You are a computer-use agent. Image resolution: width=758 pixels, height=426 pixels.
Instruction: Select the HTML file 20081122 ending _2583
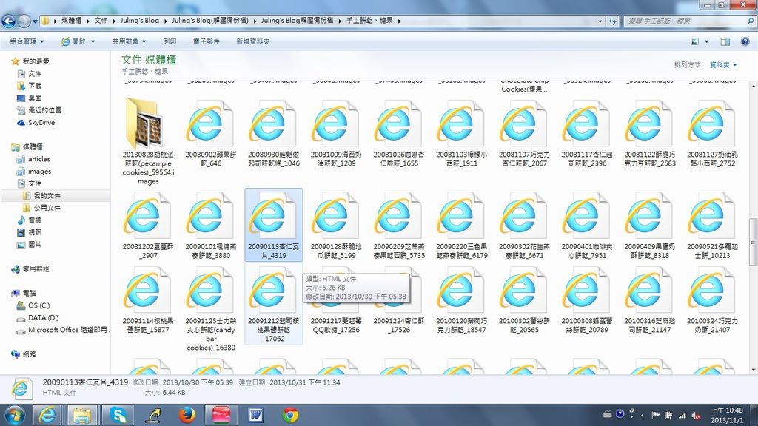[650, 135]
